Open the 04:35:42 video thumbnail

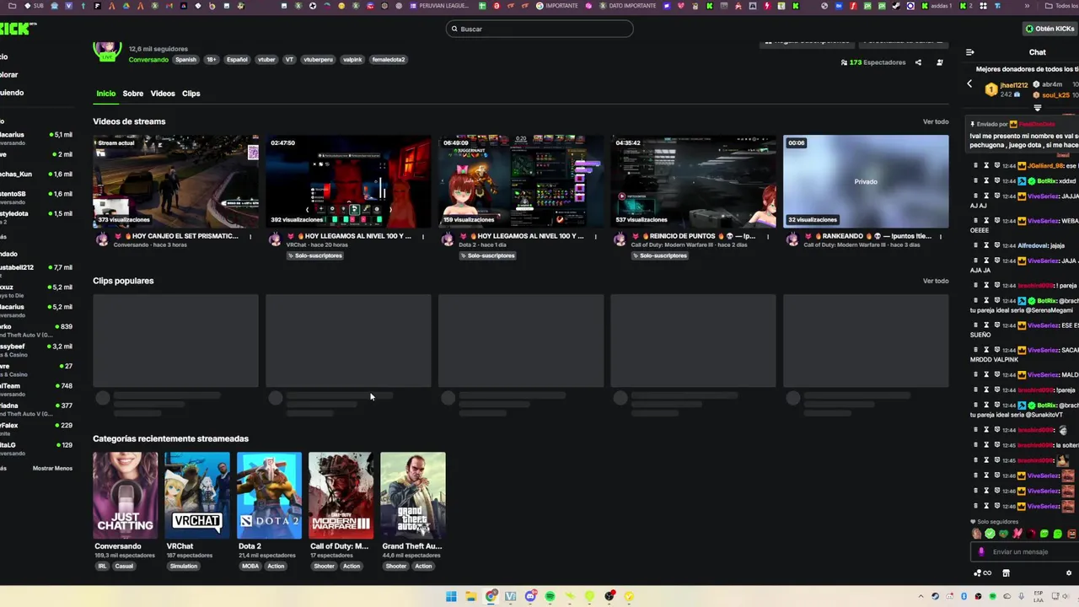point(694,181)
